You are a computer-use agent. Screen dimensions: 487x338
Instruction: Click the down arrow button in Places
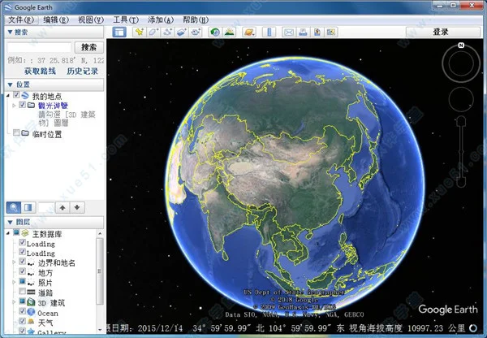[x=77, y=207]
